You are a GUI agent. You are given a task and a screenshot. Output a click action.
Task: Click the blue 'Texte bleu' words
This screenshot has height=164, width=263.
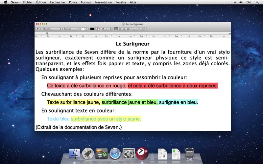coord(58,119)
